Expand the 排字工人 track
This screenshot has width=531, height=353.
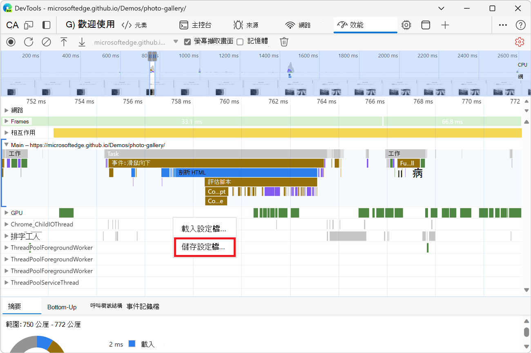pyautogui.click(x=6, y=236)
